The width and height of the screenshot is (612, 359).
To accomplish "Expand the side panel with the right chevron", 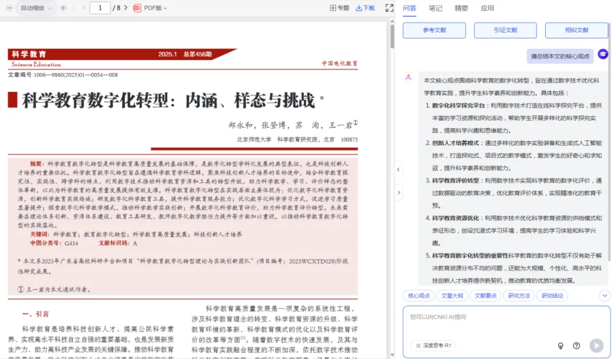I will point(399,193).
